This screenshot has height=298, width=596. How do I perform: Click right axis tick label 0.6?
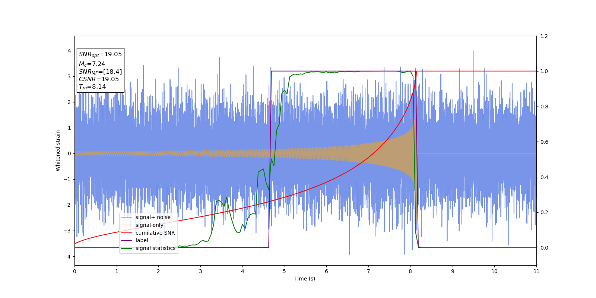click(x=544, y=142)
